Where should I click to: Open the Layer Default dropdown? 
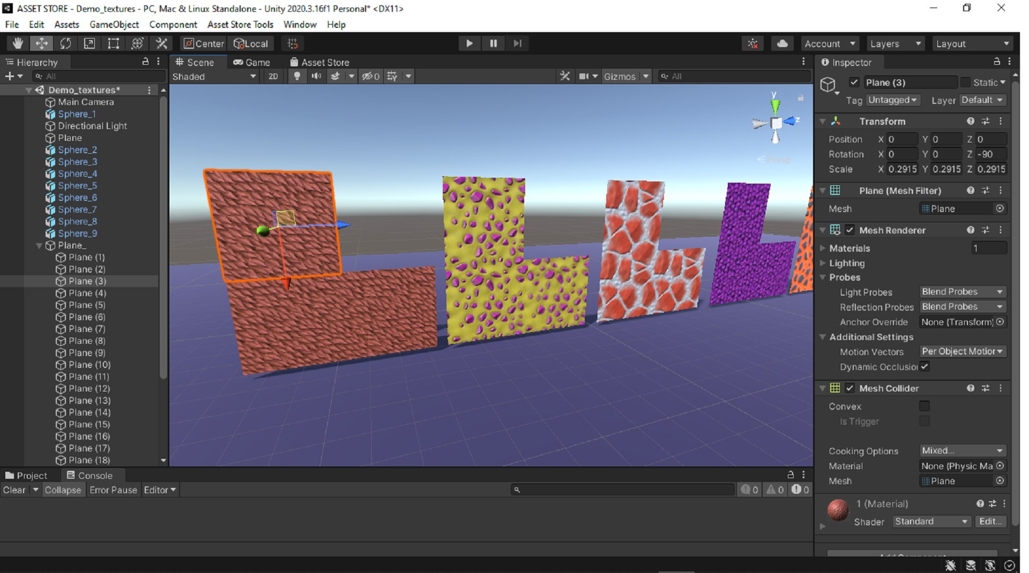click(982, 100)
